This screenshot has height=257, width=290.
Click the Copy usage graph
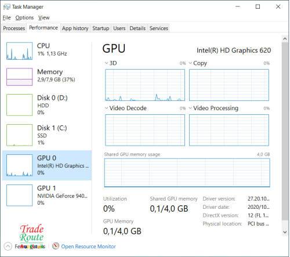tap(229, 85)
